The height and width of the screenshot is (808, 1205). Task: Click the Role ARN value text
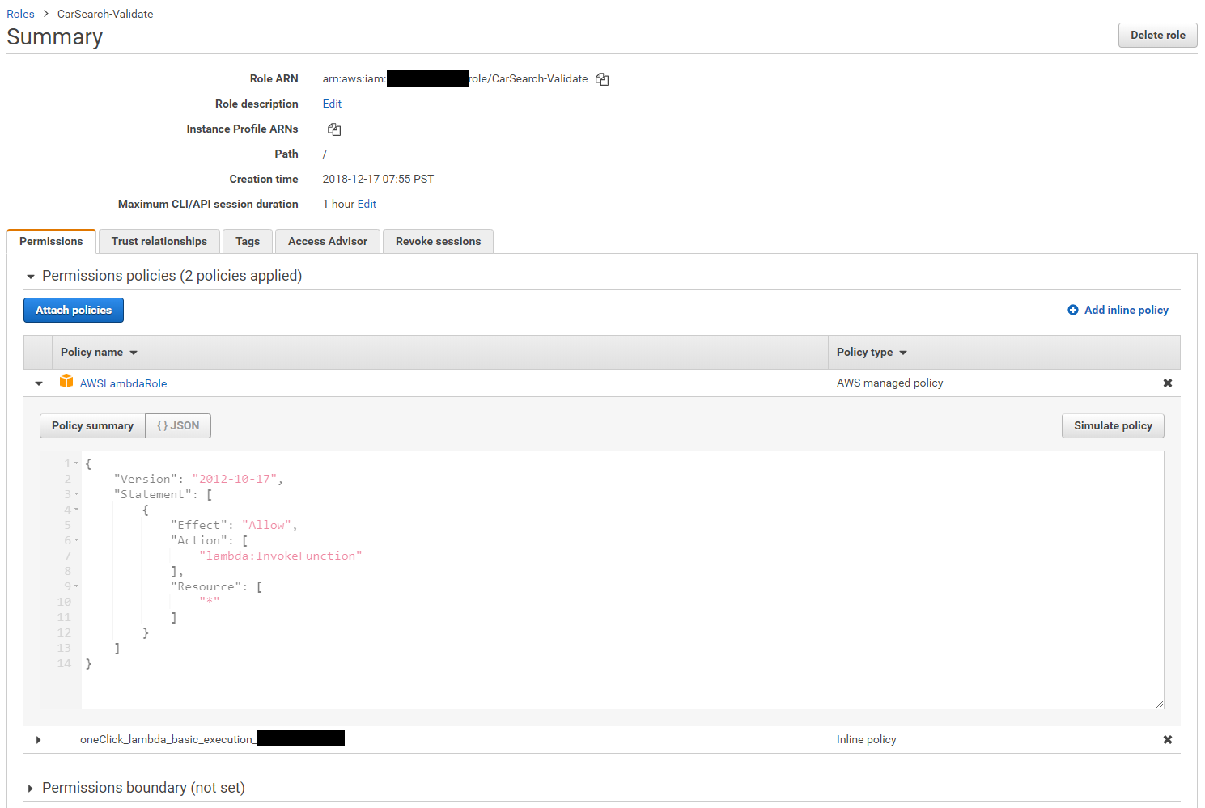(455, 78)
